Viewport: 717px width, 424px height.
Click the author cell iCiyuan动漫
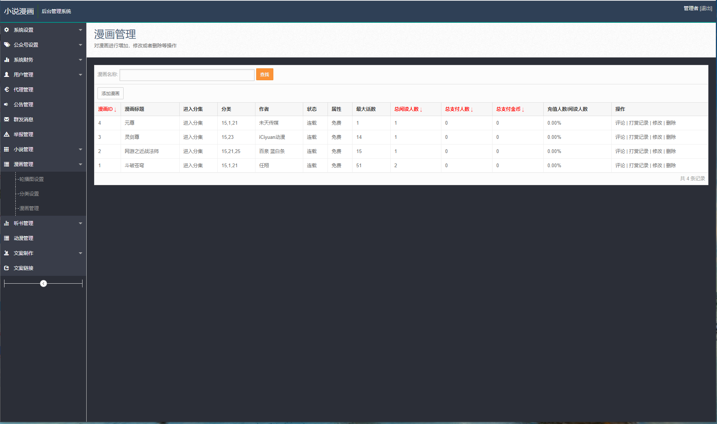(x=272, y=137)
